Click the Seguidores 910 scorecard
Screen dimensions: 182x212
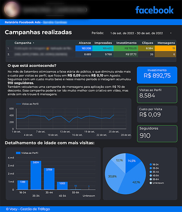click(x=157, y=134)
